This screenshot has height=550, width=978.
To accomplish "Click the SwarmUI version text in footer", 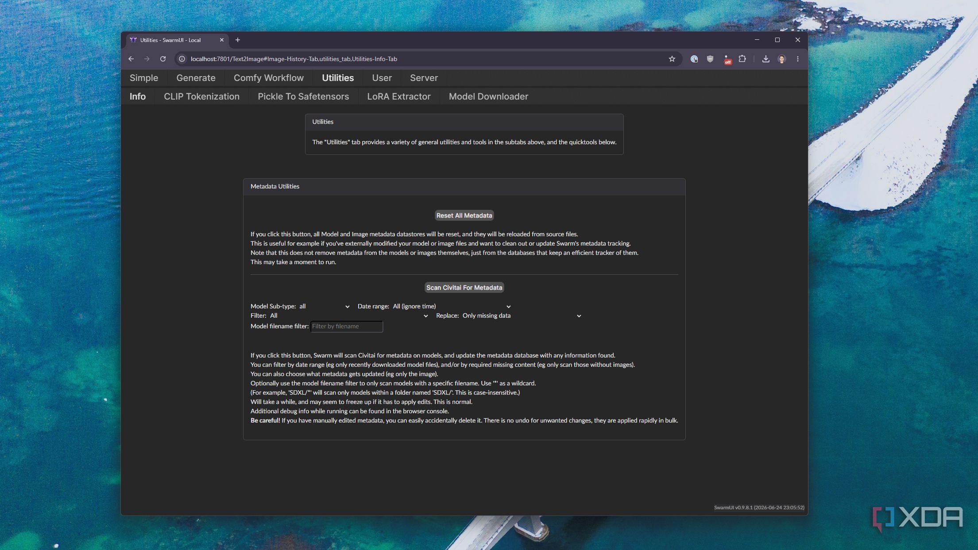I will tap(759, 508).
